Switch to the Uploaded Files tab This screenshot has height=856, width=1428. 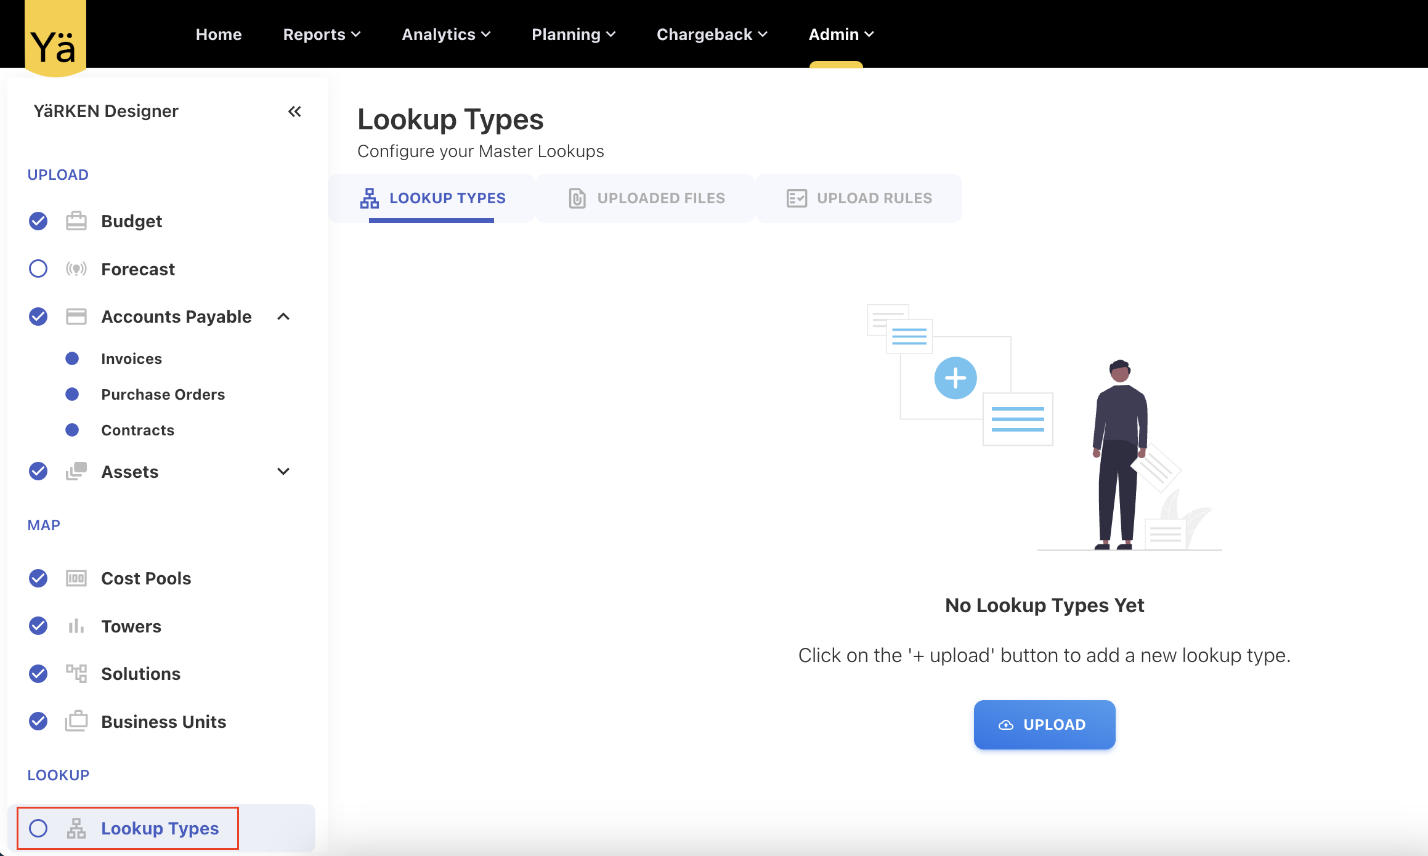click(x=646, y=198)
